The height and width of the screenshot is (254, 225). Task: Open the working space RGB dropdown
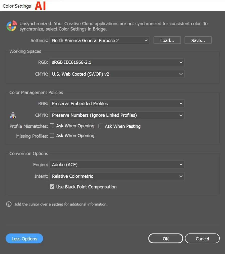pos(117,62)
